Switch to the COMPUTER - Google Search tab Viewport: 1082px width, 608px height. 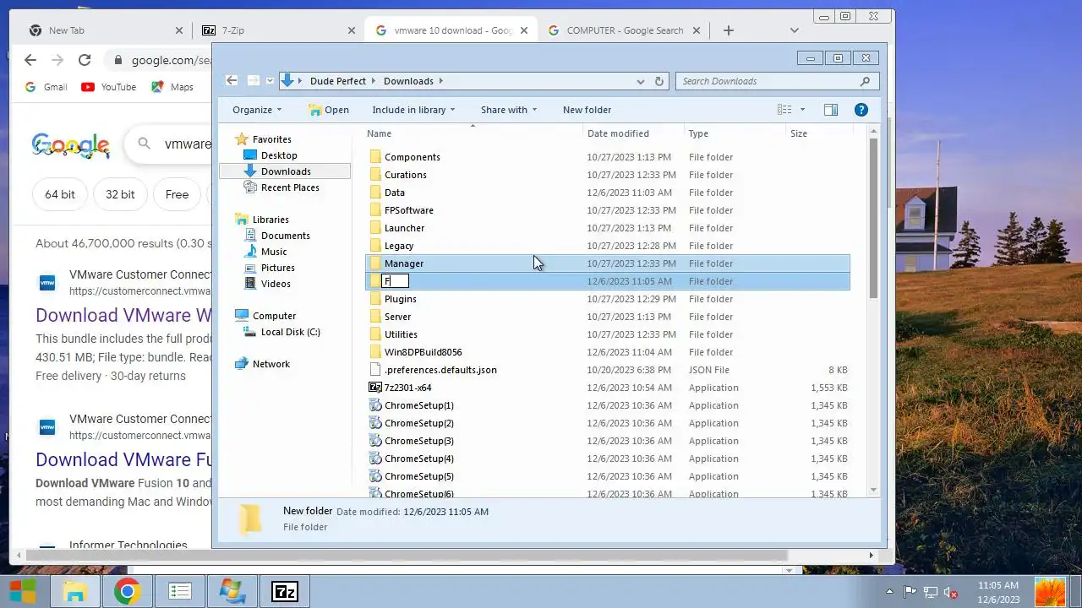click(624, 30)
